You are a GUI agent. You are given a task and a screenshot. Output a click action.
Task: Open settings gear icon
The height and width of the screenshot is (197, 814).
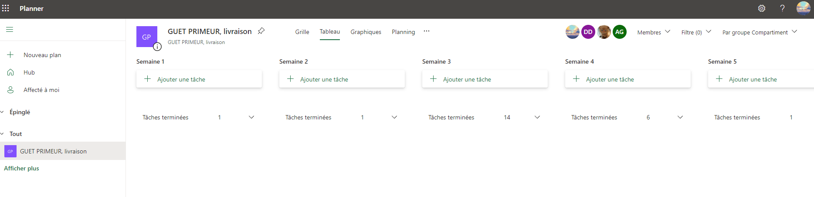click(x=762, y=8)
